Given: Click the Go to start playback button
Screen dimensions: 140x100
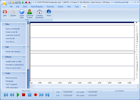Looking at the screenshot, I should [x=6, y=95].
